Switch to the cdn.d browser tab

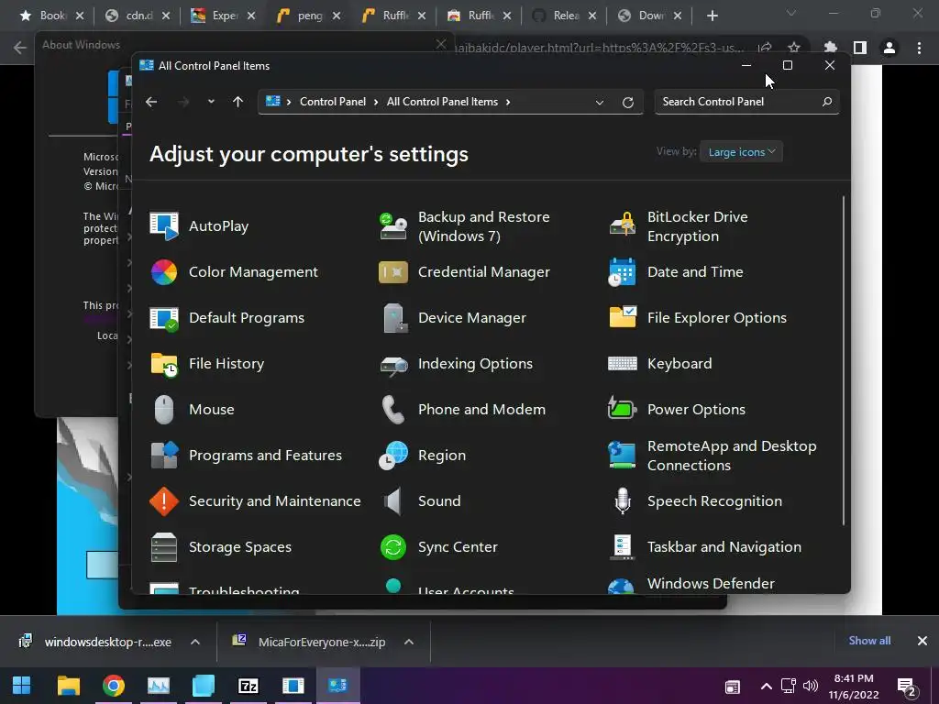[x=138, y=16]
